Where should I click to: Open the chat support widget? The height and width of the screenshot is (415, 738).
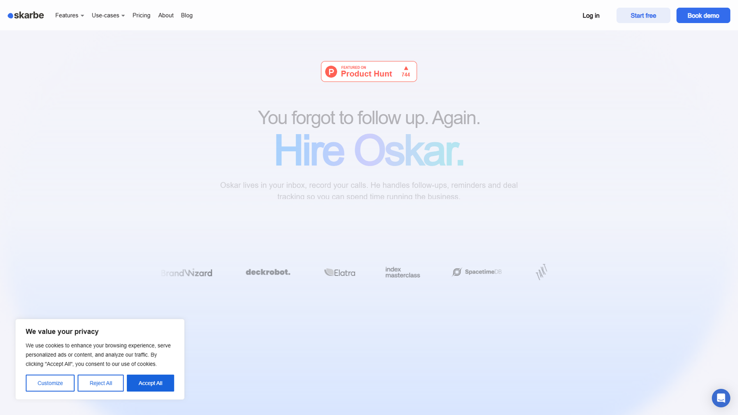720,398
